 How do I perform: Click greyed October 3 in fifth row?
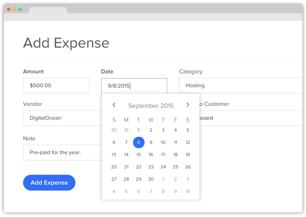188,179
